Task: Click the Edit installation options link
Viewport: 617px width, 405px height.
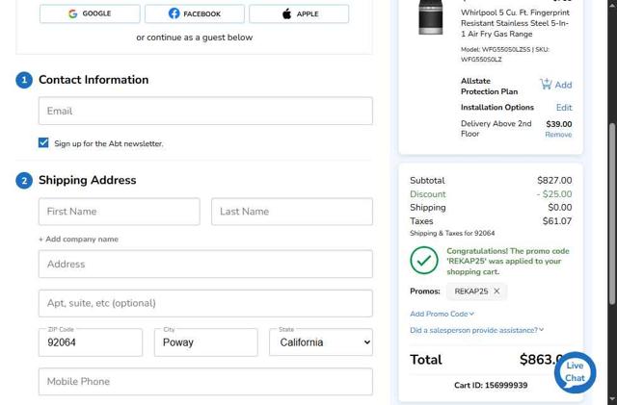Action: pyautogui.click(x=563, y=108)
